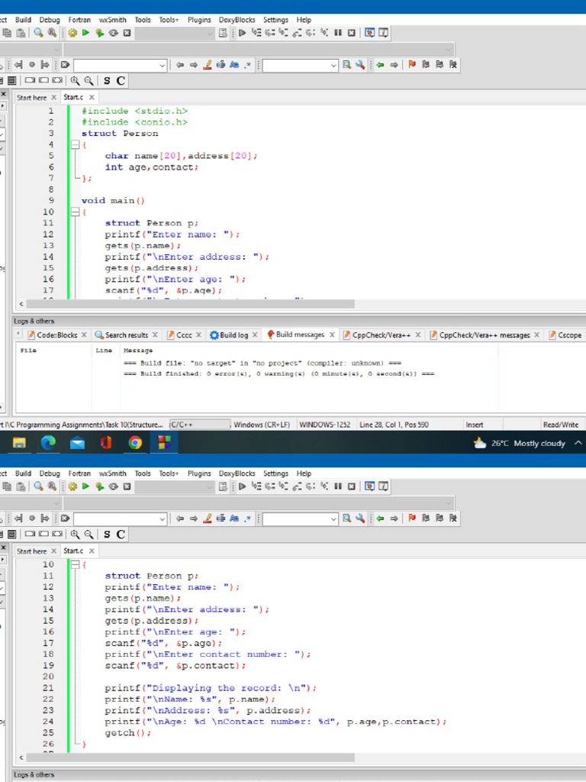Click 'Line 28, Col 1, Pos 590' status text
This screenshot has height=782, width=586.
(394, 425)
